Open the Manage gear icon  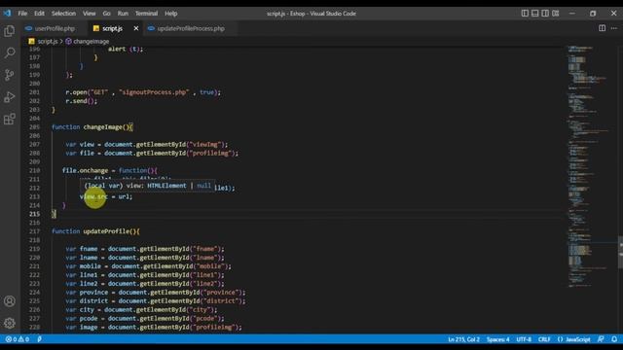pos(10,323)
